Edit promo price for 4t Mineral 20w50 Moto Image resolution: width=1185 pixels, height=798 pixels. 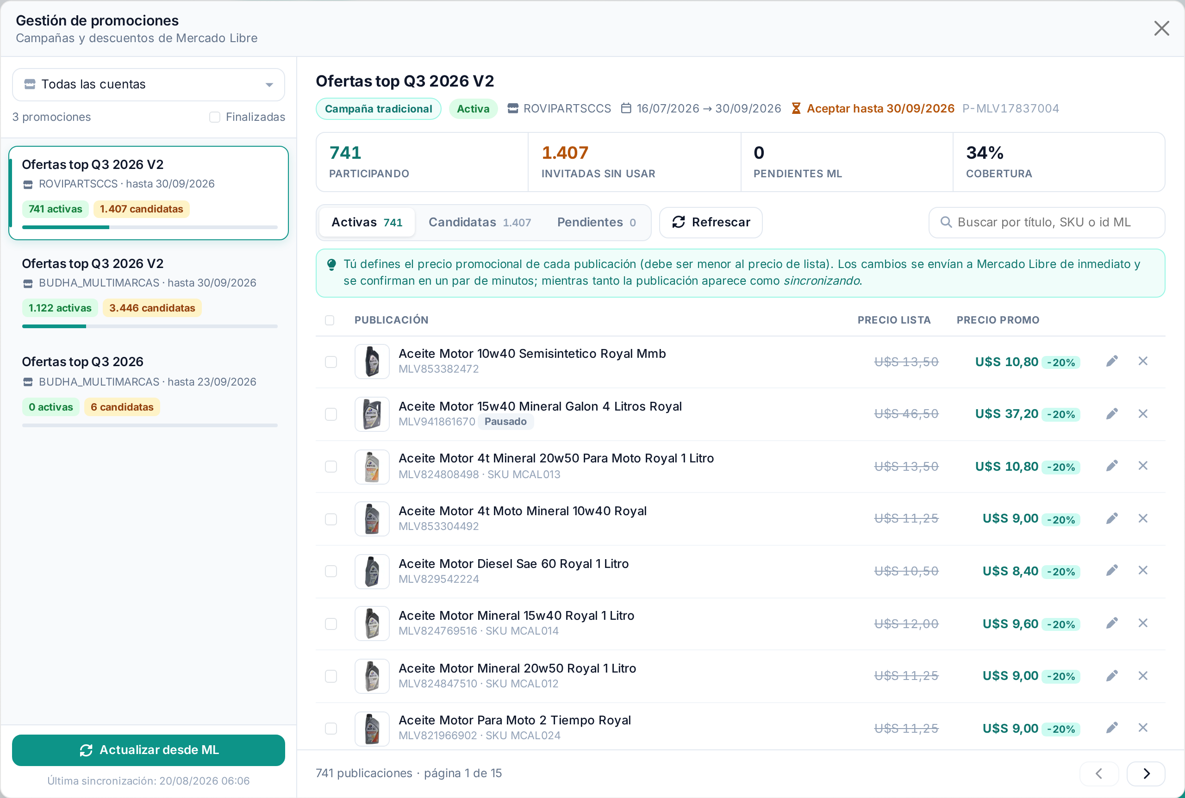1112,466
